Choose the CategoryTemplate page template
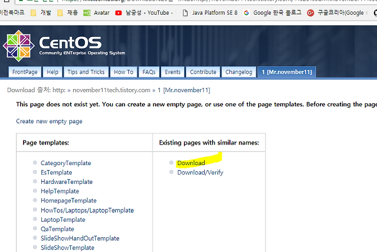Screen dimensions: 377x252 tap(66, 163)
